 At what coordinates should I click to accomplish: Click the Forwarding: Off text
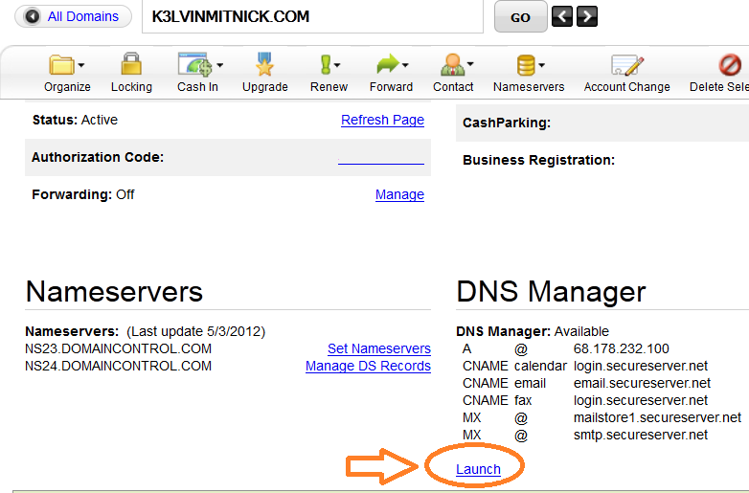tap(83, 194)
